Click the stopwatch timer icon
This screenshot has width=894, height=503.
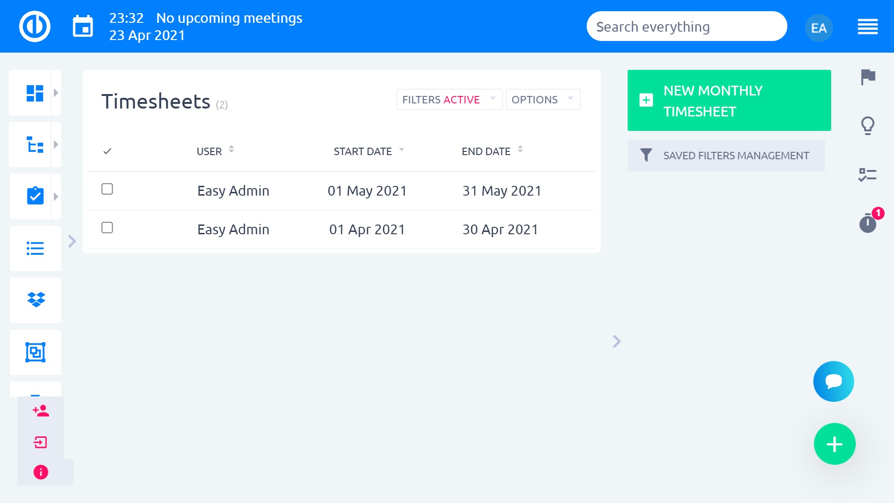pyautogui.click(x=867, y=223)
